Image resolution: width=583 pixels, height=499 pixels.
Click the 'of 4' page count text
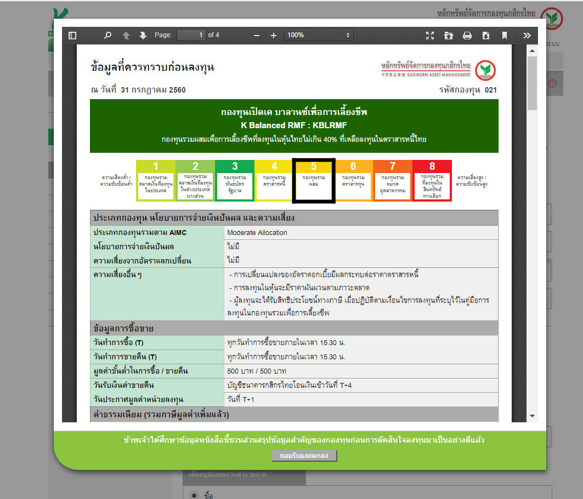pos(213,35)
